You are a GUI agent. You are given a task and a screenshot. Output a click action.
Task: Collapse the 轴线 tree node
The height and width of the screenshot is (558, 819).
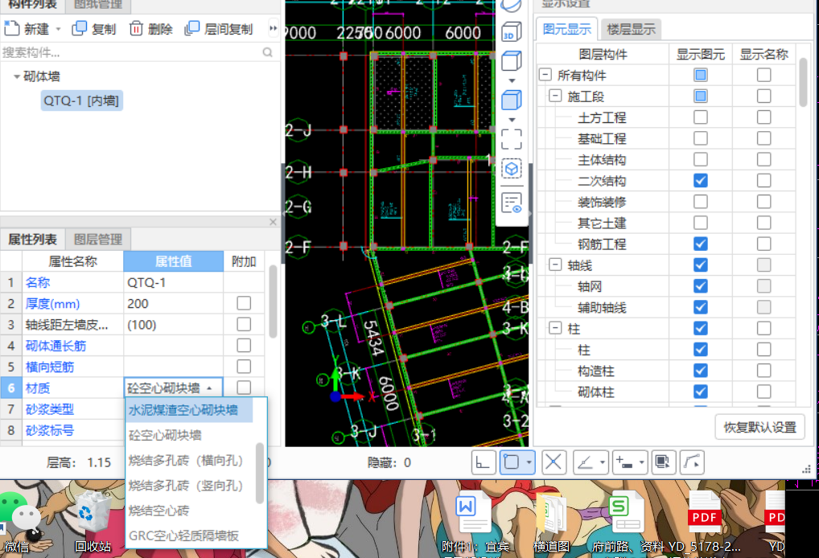point(555,265)
